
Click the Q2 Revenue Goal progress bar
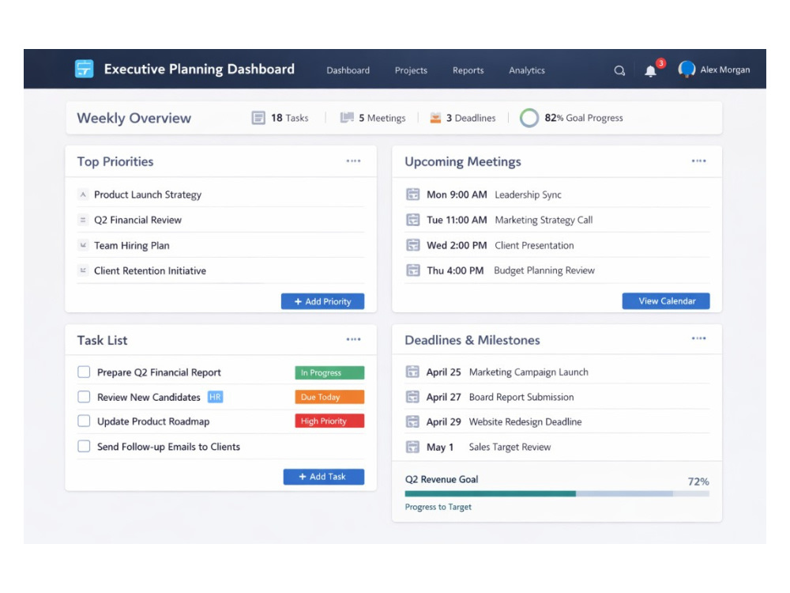point(557,493)
